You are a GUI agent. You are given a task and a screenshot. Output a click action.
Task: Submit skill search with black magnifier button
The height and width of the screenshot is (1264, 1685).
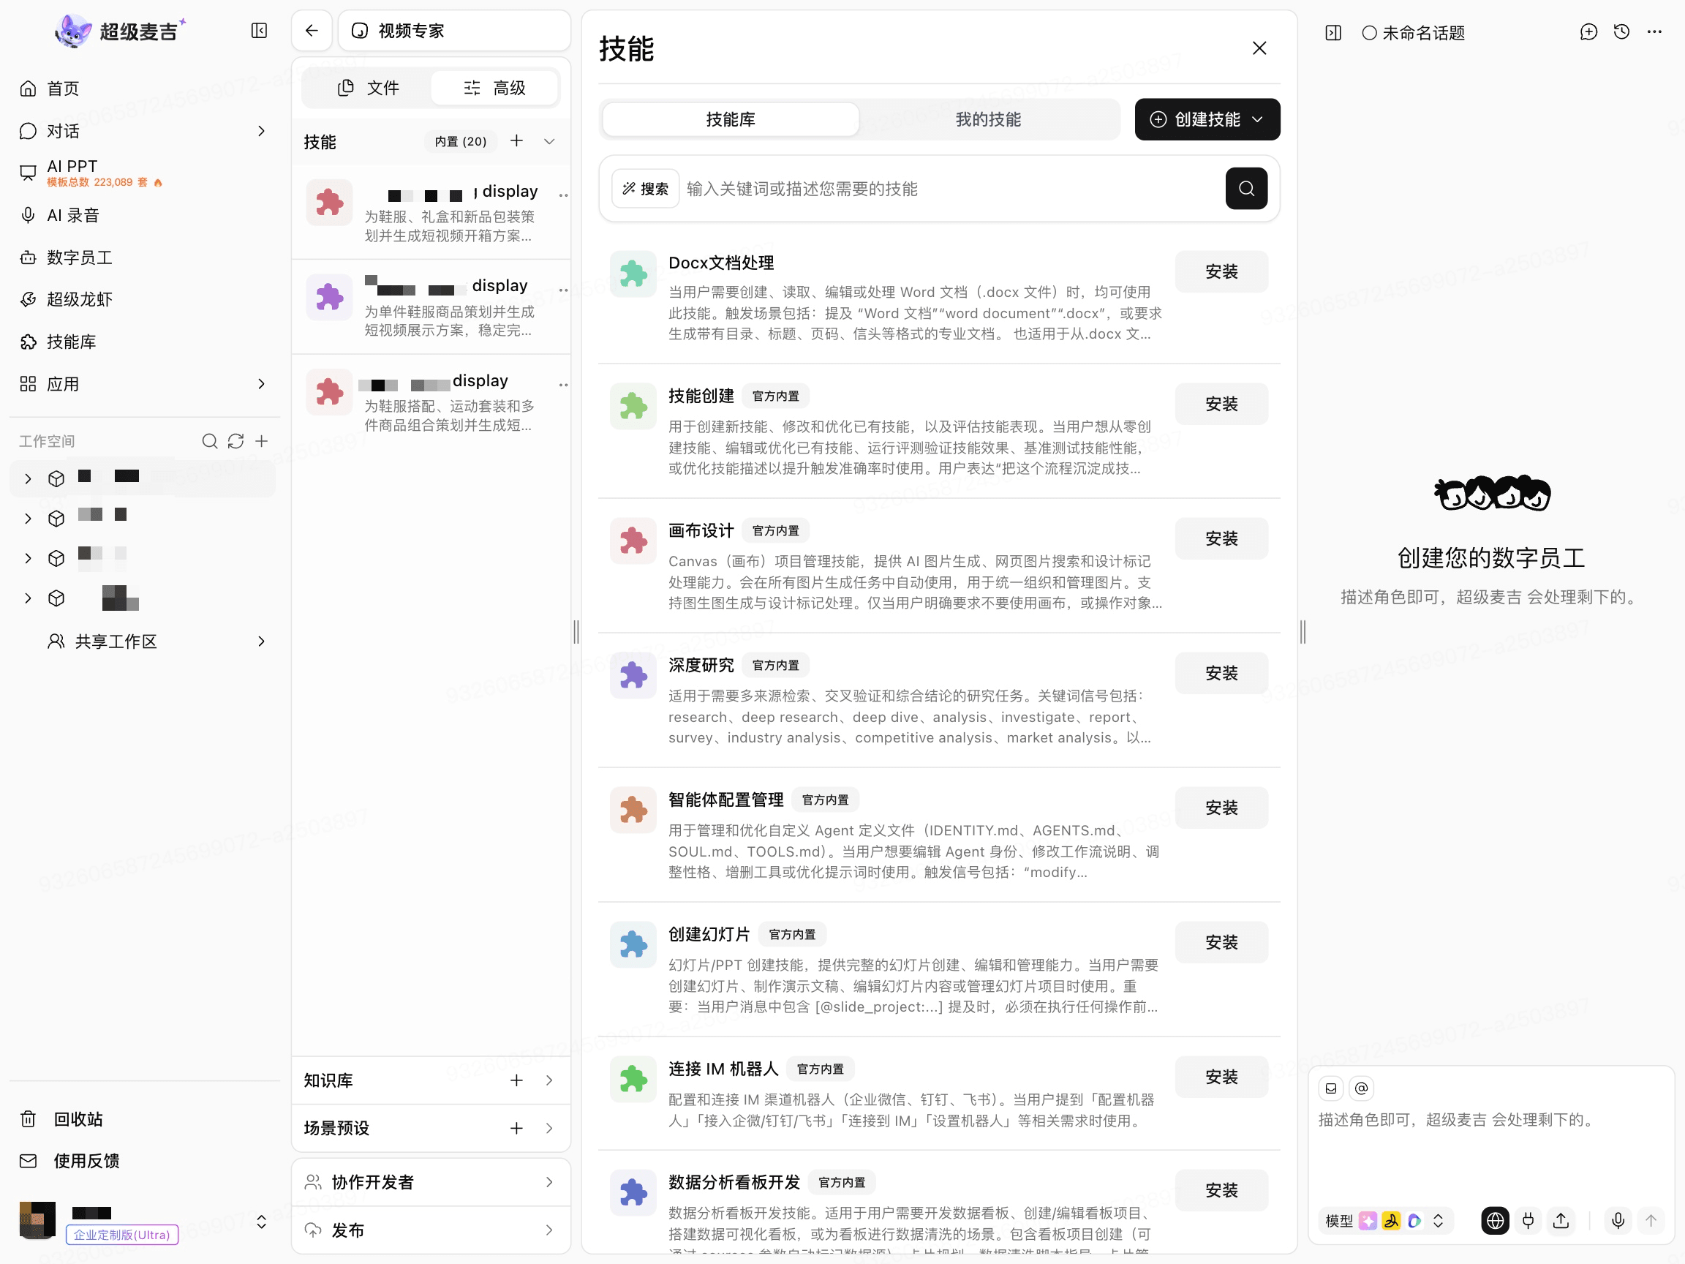point(1246,188)
